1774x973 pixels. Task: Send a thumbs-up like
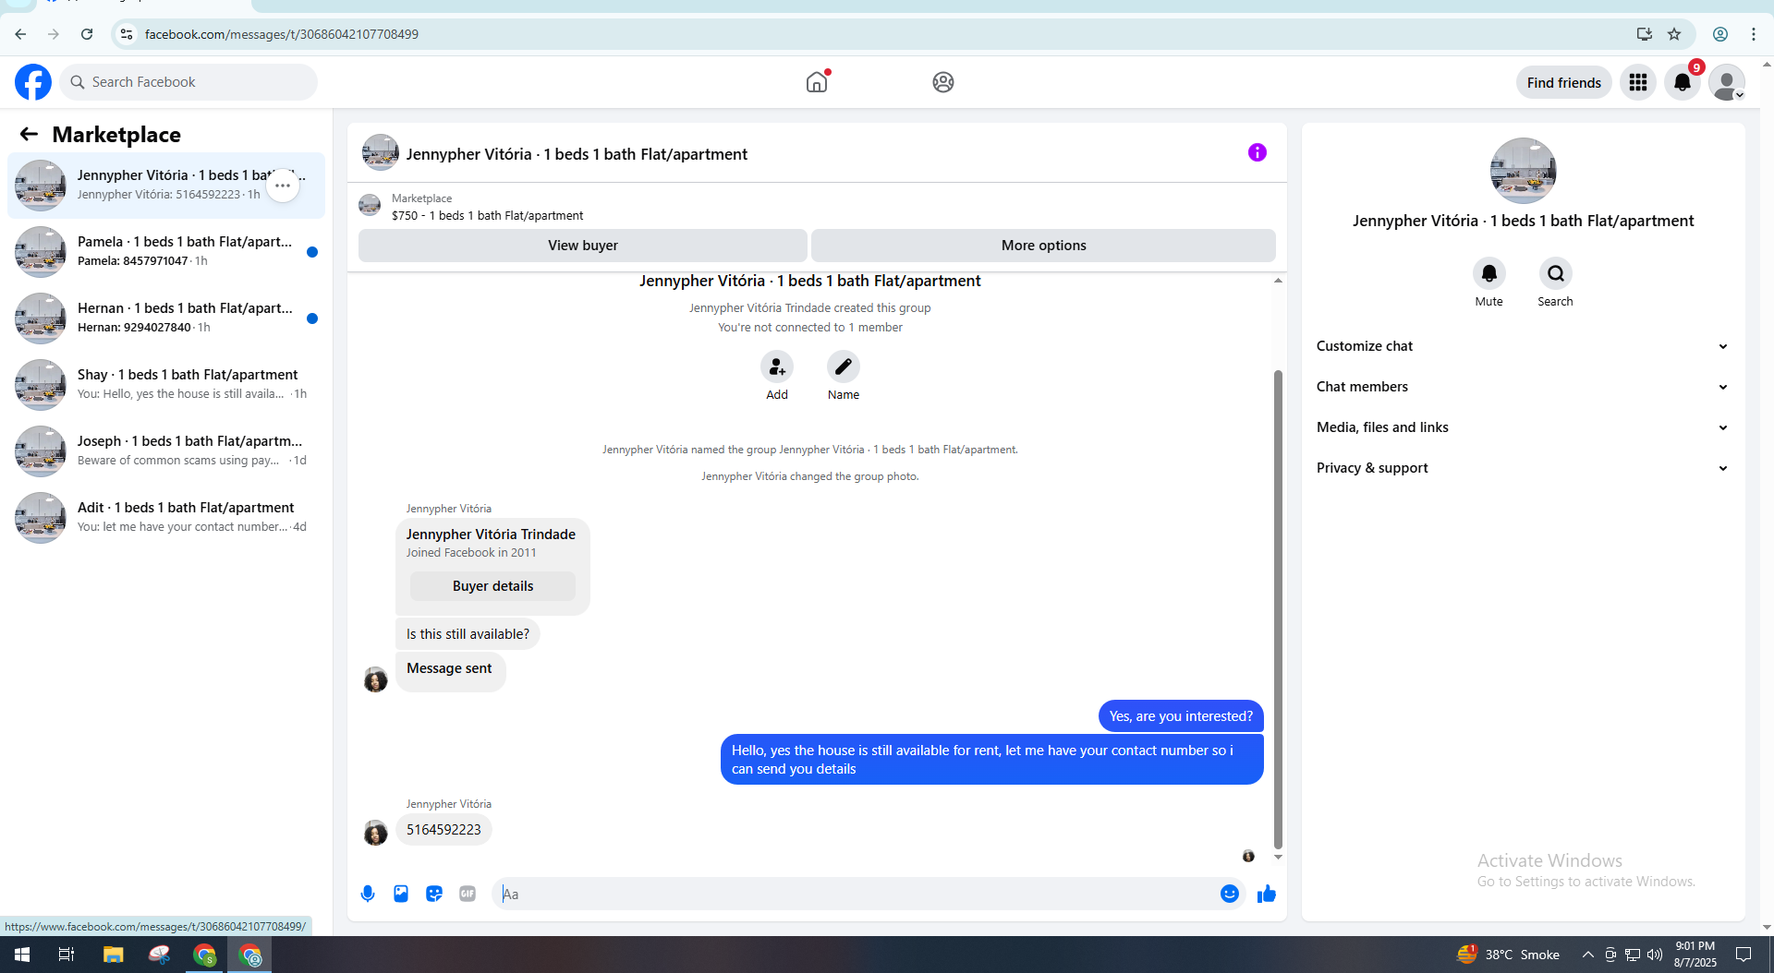[1266, 894]
